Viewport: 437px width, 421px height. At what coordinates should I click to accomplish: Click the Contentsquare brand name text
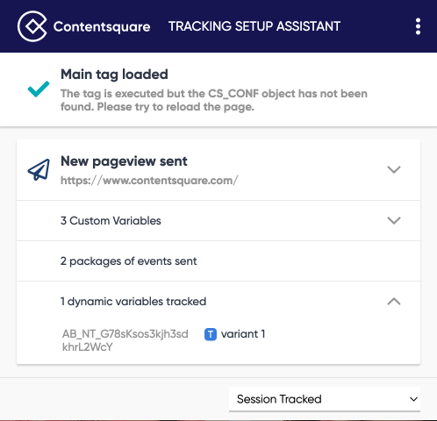(102, 26)
